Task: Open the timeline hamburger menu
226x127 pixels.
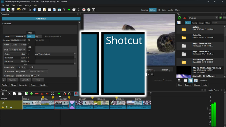Action: [3, 94]
